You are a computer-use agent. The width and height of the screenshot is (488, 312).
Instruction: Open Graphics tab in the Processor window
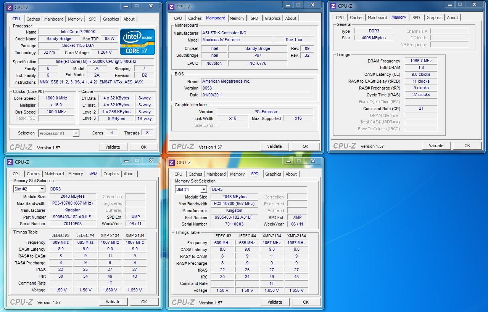click(x=111, y=19)
